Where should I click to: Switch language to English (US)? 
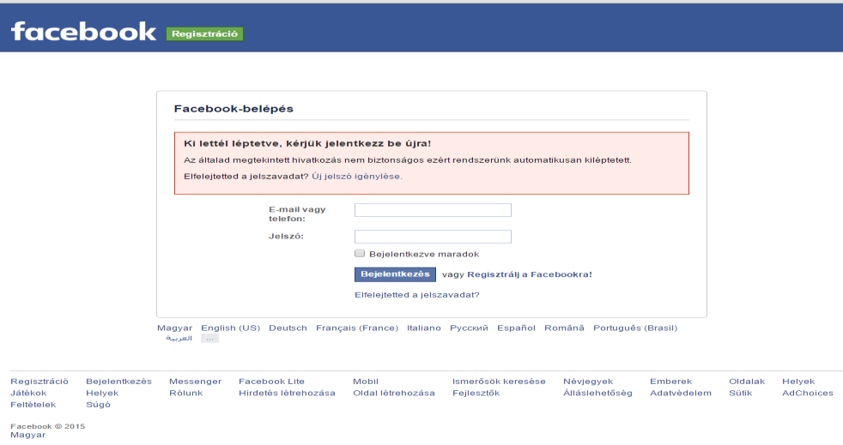click(231, 328)
